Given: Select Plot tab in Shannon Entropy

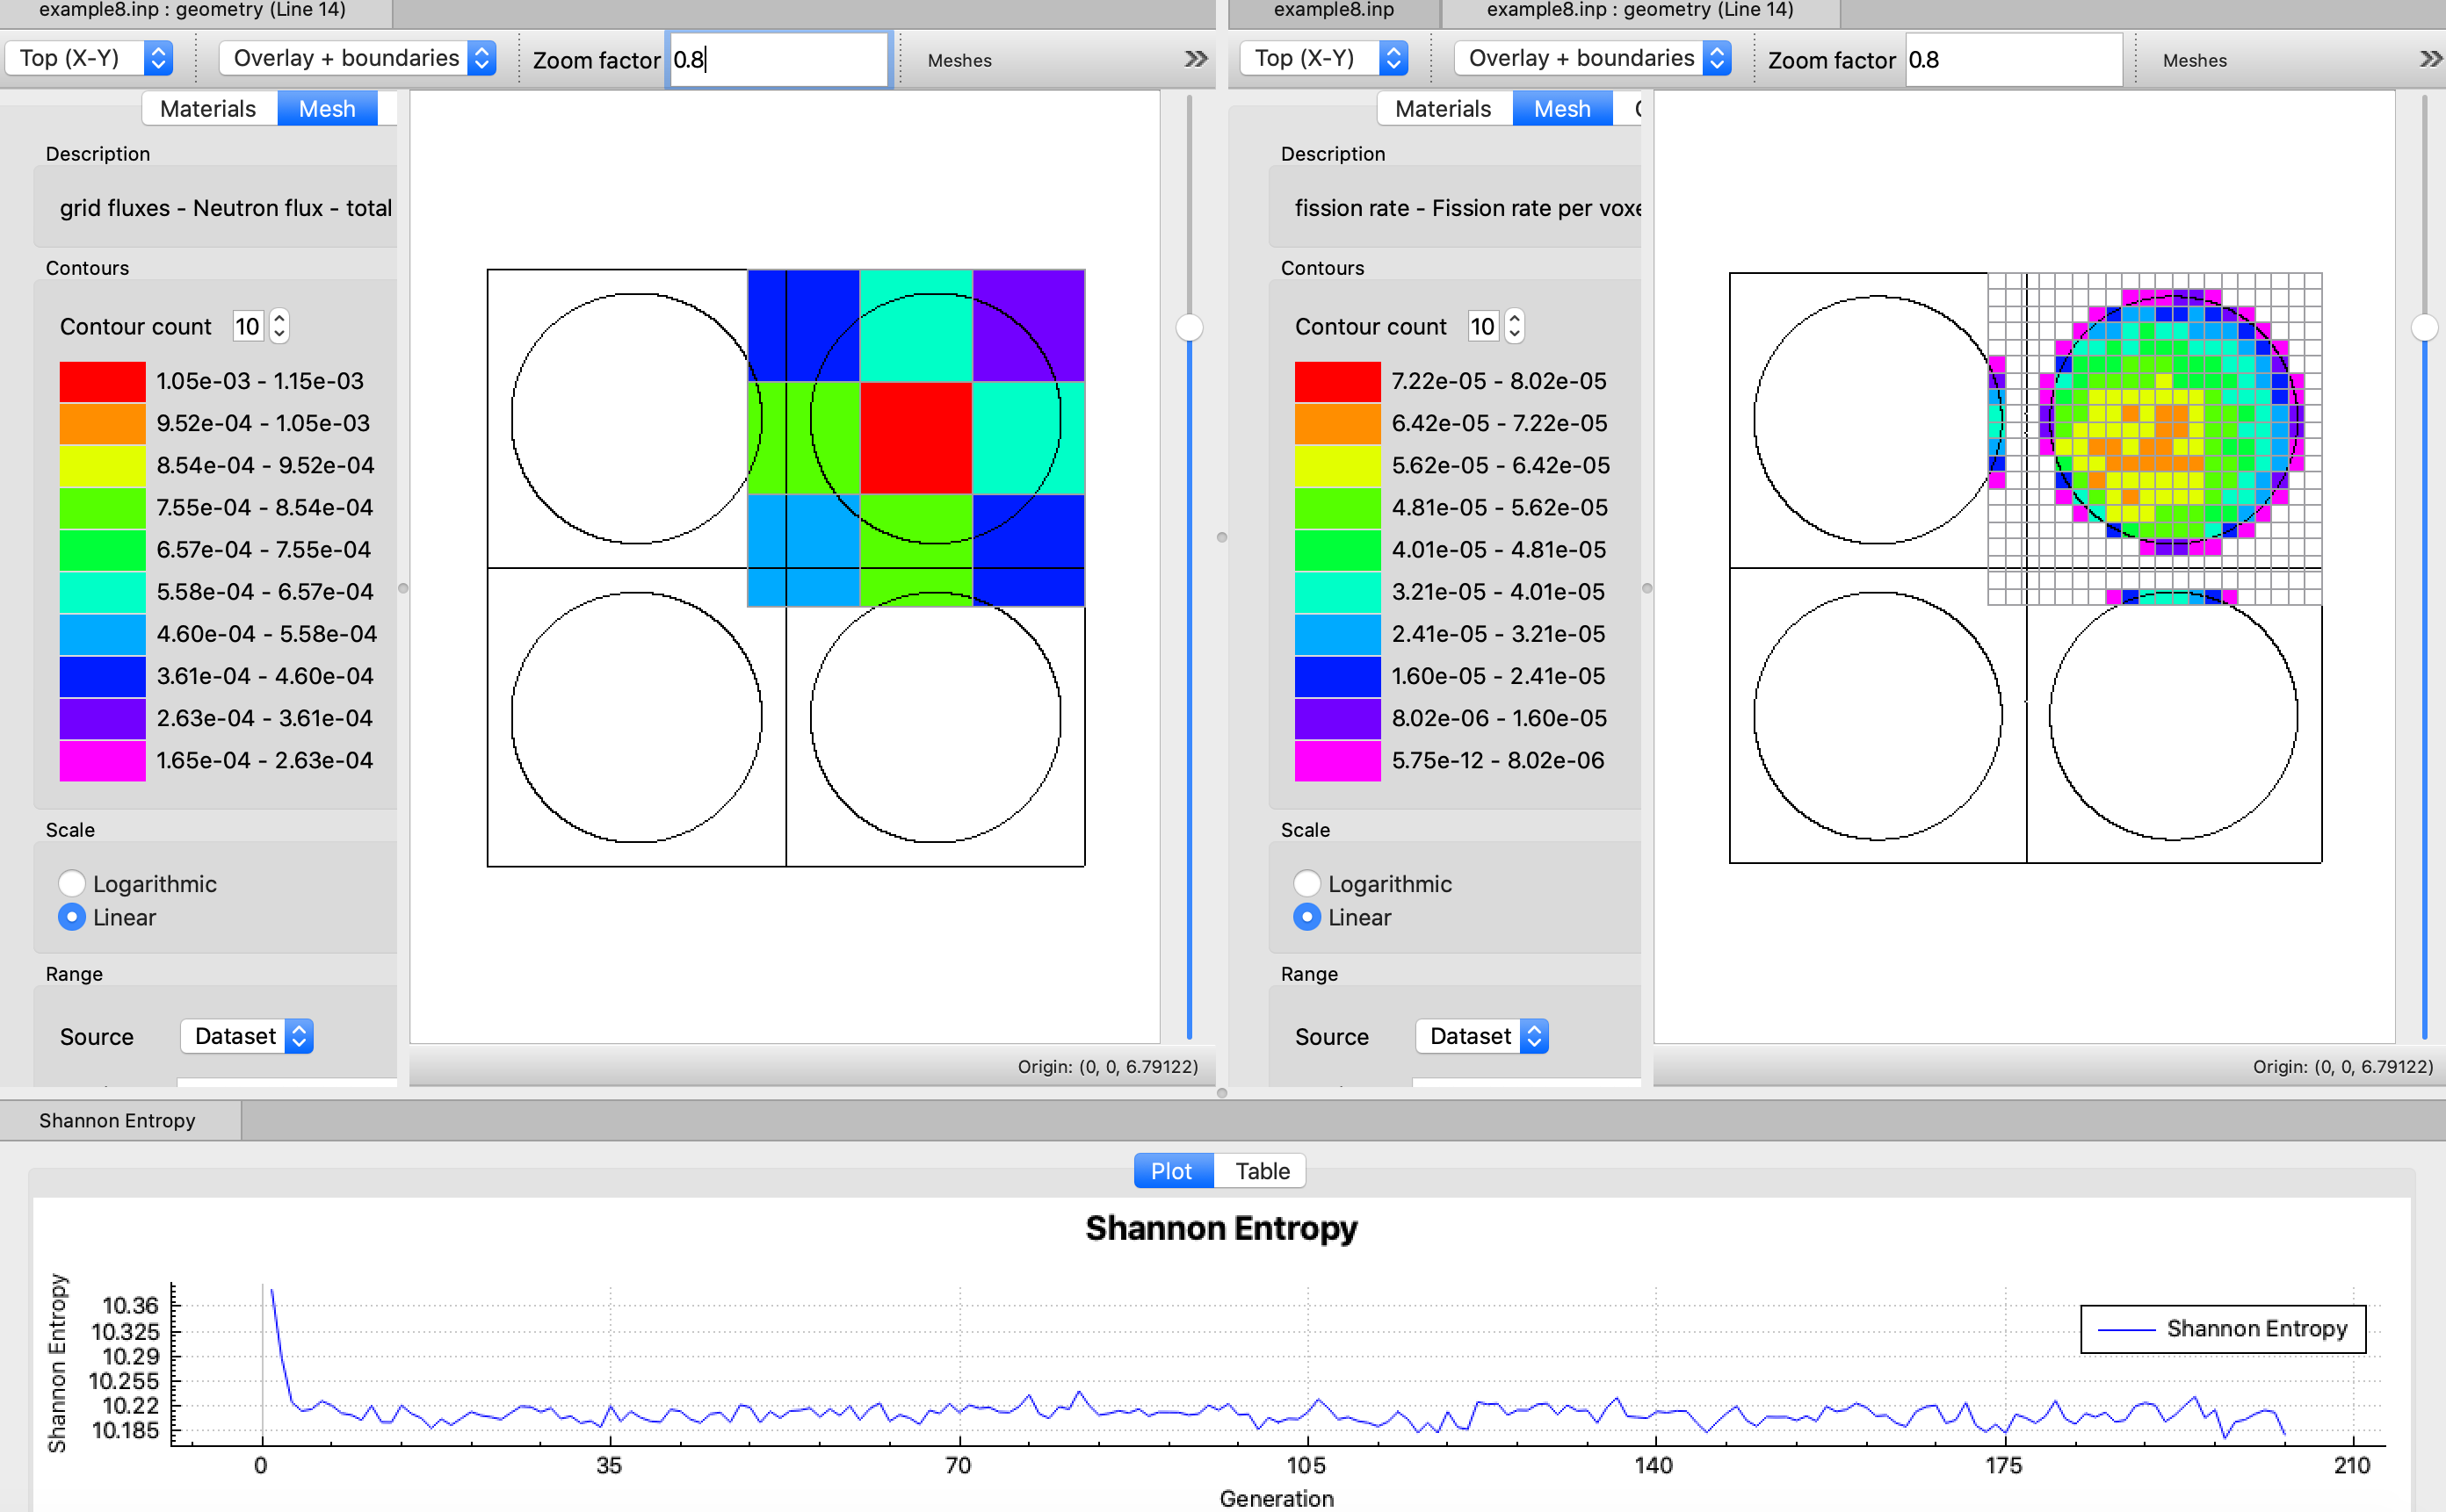Looking at the screenshot, I should pos(1171,1171).
